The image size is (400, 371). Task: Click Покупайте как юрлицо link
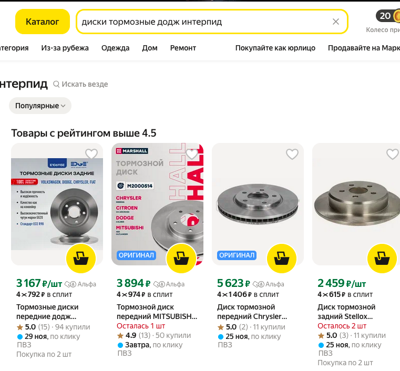tap(275, 48)
